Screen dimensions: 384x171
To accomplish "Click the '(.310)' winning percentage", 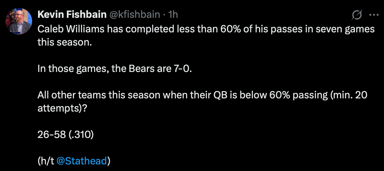I will (x=81, y=135).
